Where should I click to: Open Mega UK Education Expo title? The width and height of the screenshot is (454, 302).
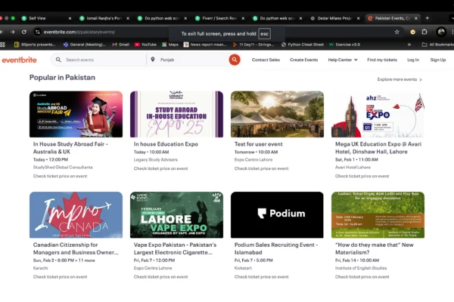click(x=378, y=148)
